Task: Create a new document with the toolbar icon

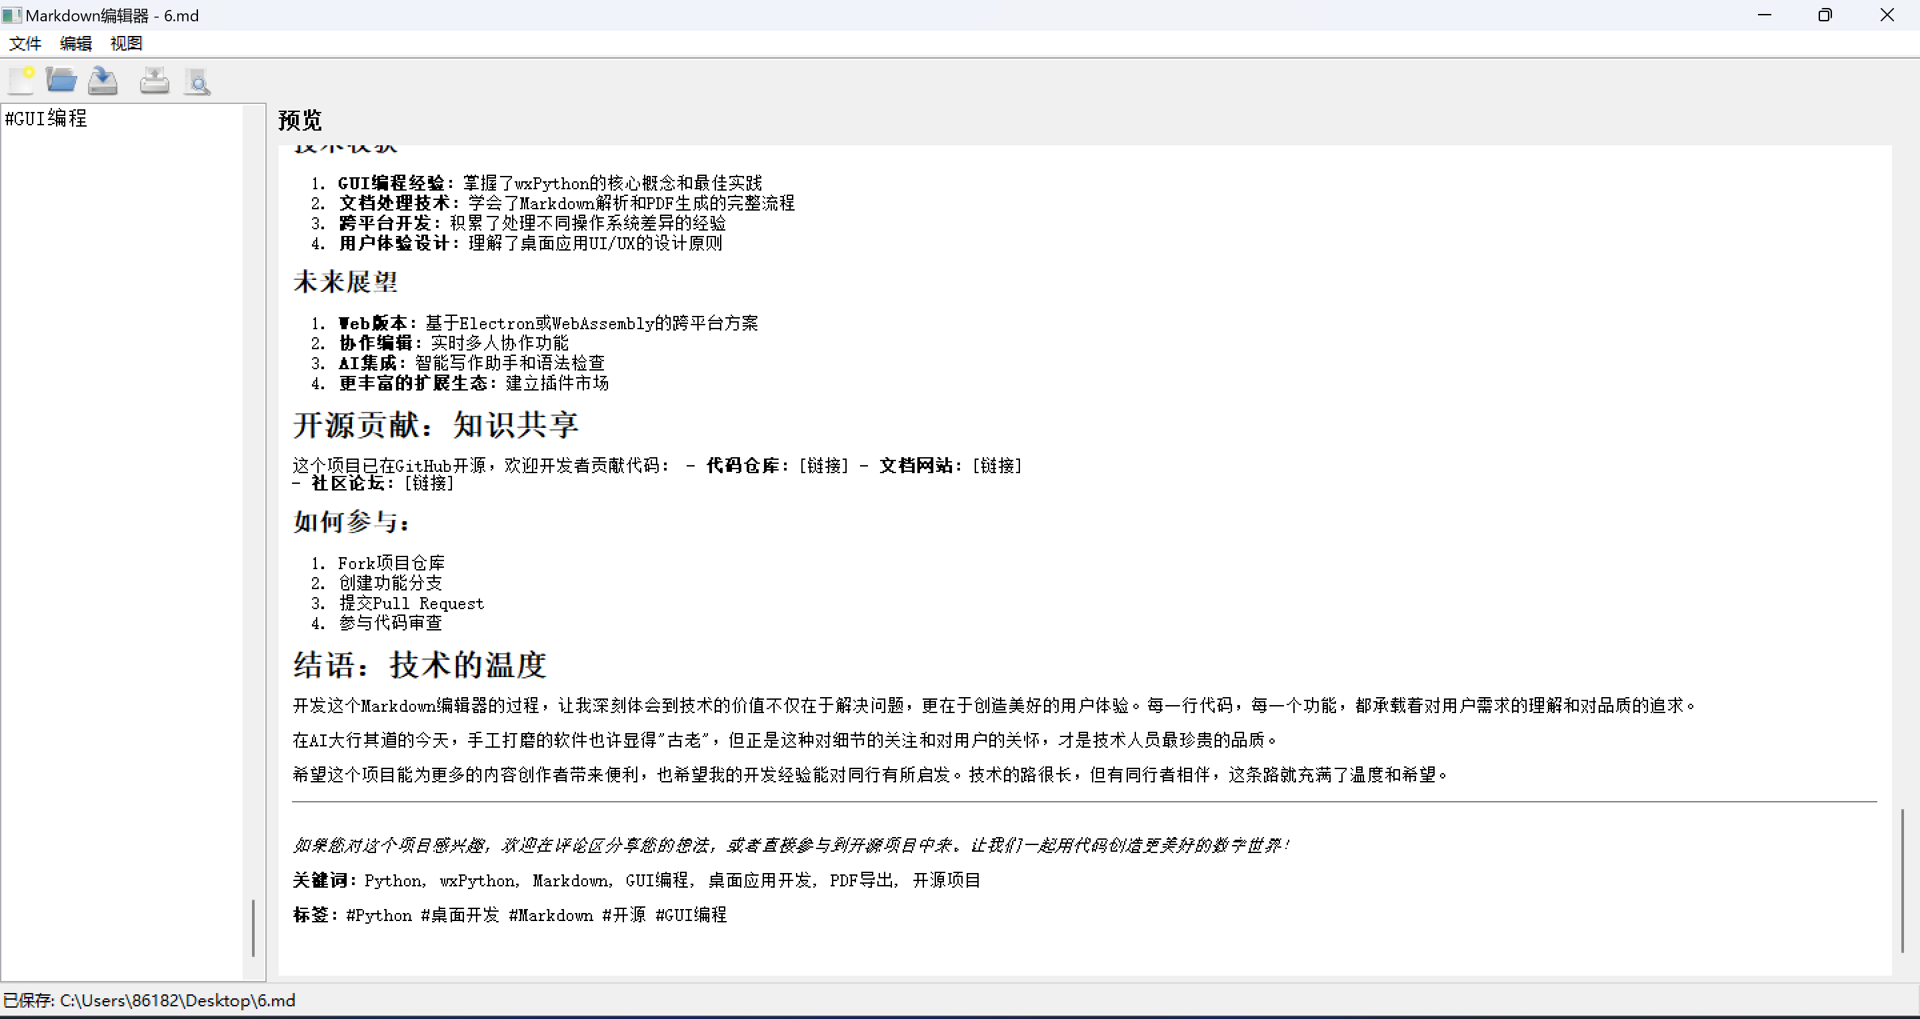Action: tap(20, 81)
